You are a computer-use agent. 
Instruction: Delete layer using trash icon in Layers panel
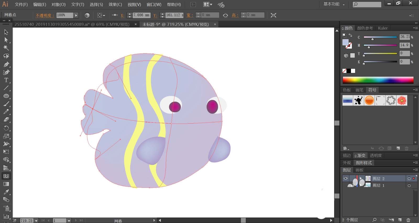[408, 220]
